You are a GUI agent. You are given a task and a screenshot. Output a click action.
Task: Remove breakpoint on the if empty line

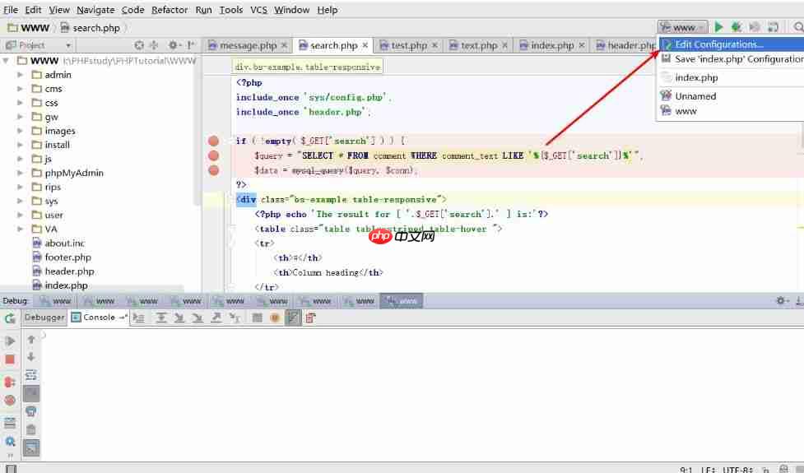point(214,141)
